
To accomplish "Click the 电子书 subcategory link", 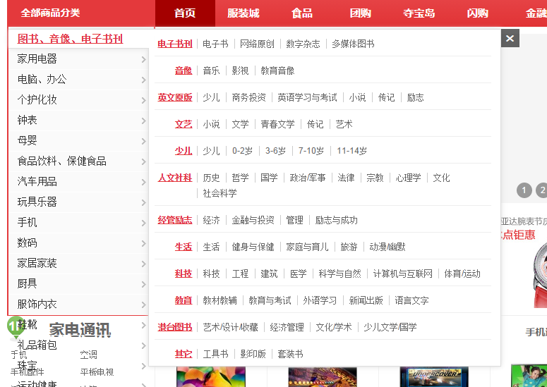I will click(x=215, y=44).
